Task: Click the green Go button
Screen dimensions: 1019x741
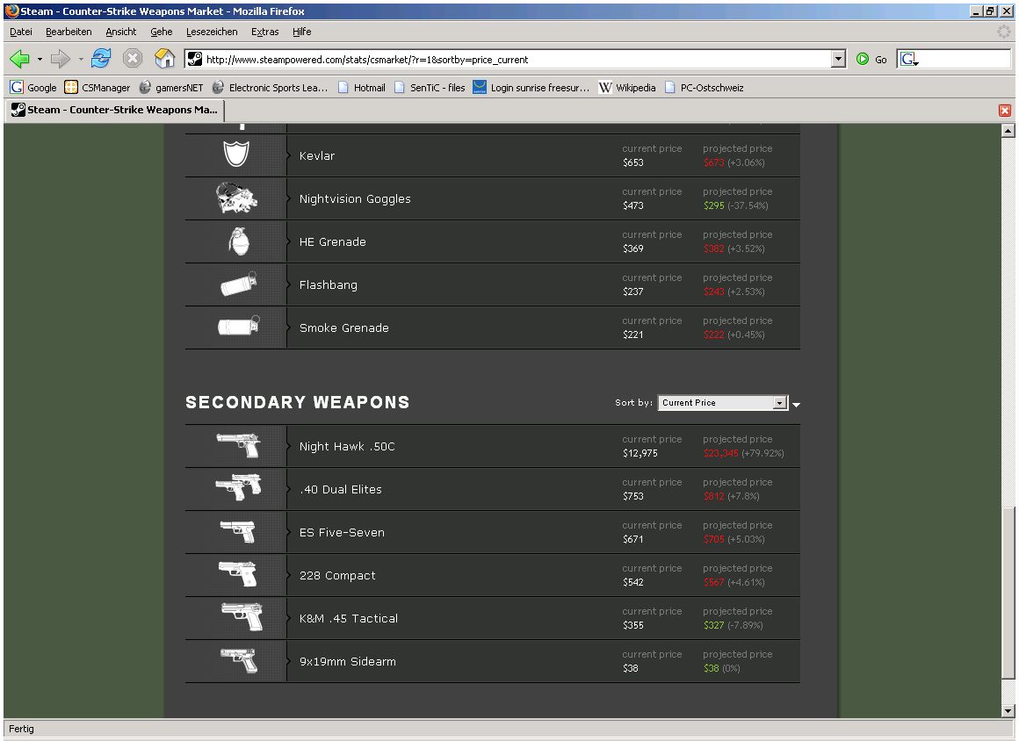Action: (x=871, y=59)
